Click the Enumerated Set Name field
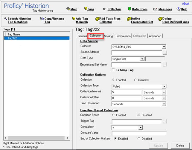 [x=136, y=65]
